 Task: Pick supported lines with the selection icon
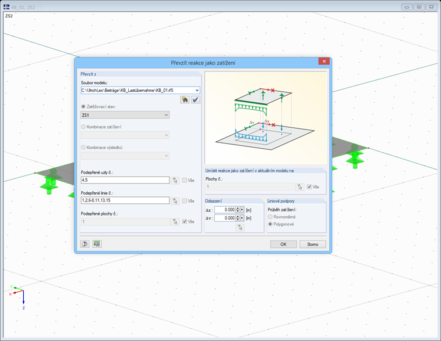point(175,201)
